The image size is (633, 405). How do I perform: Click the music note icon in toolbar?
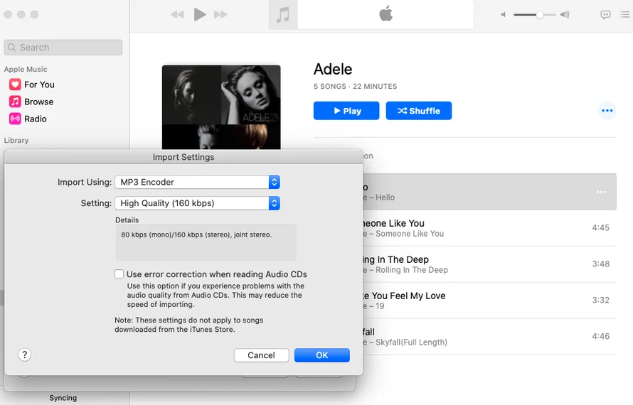click(x=283, y=15)
